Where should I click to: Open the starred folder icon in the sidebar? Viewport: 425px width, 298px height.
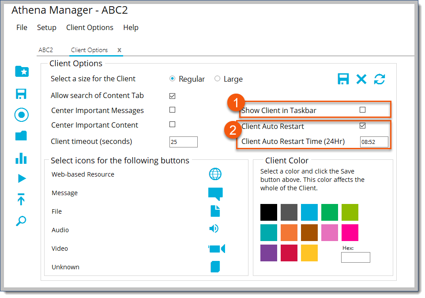point(22,72)
